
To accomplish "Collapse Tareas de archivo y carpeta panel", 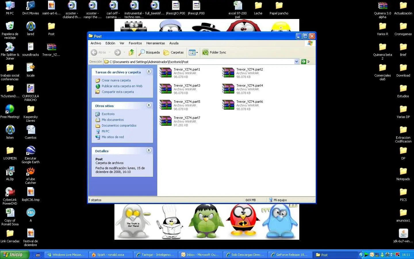I will [x=149, y=72].
